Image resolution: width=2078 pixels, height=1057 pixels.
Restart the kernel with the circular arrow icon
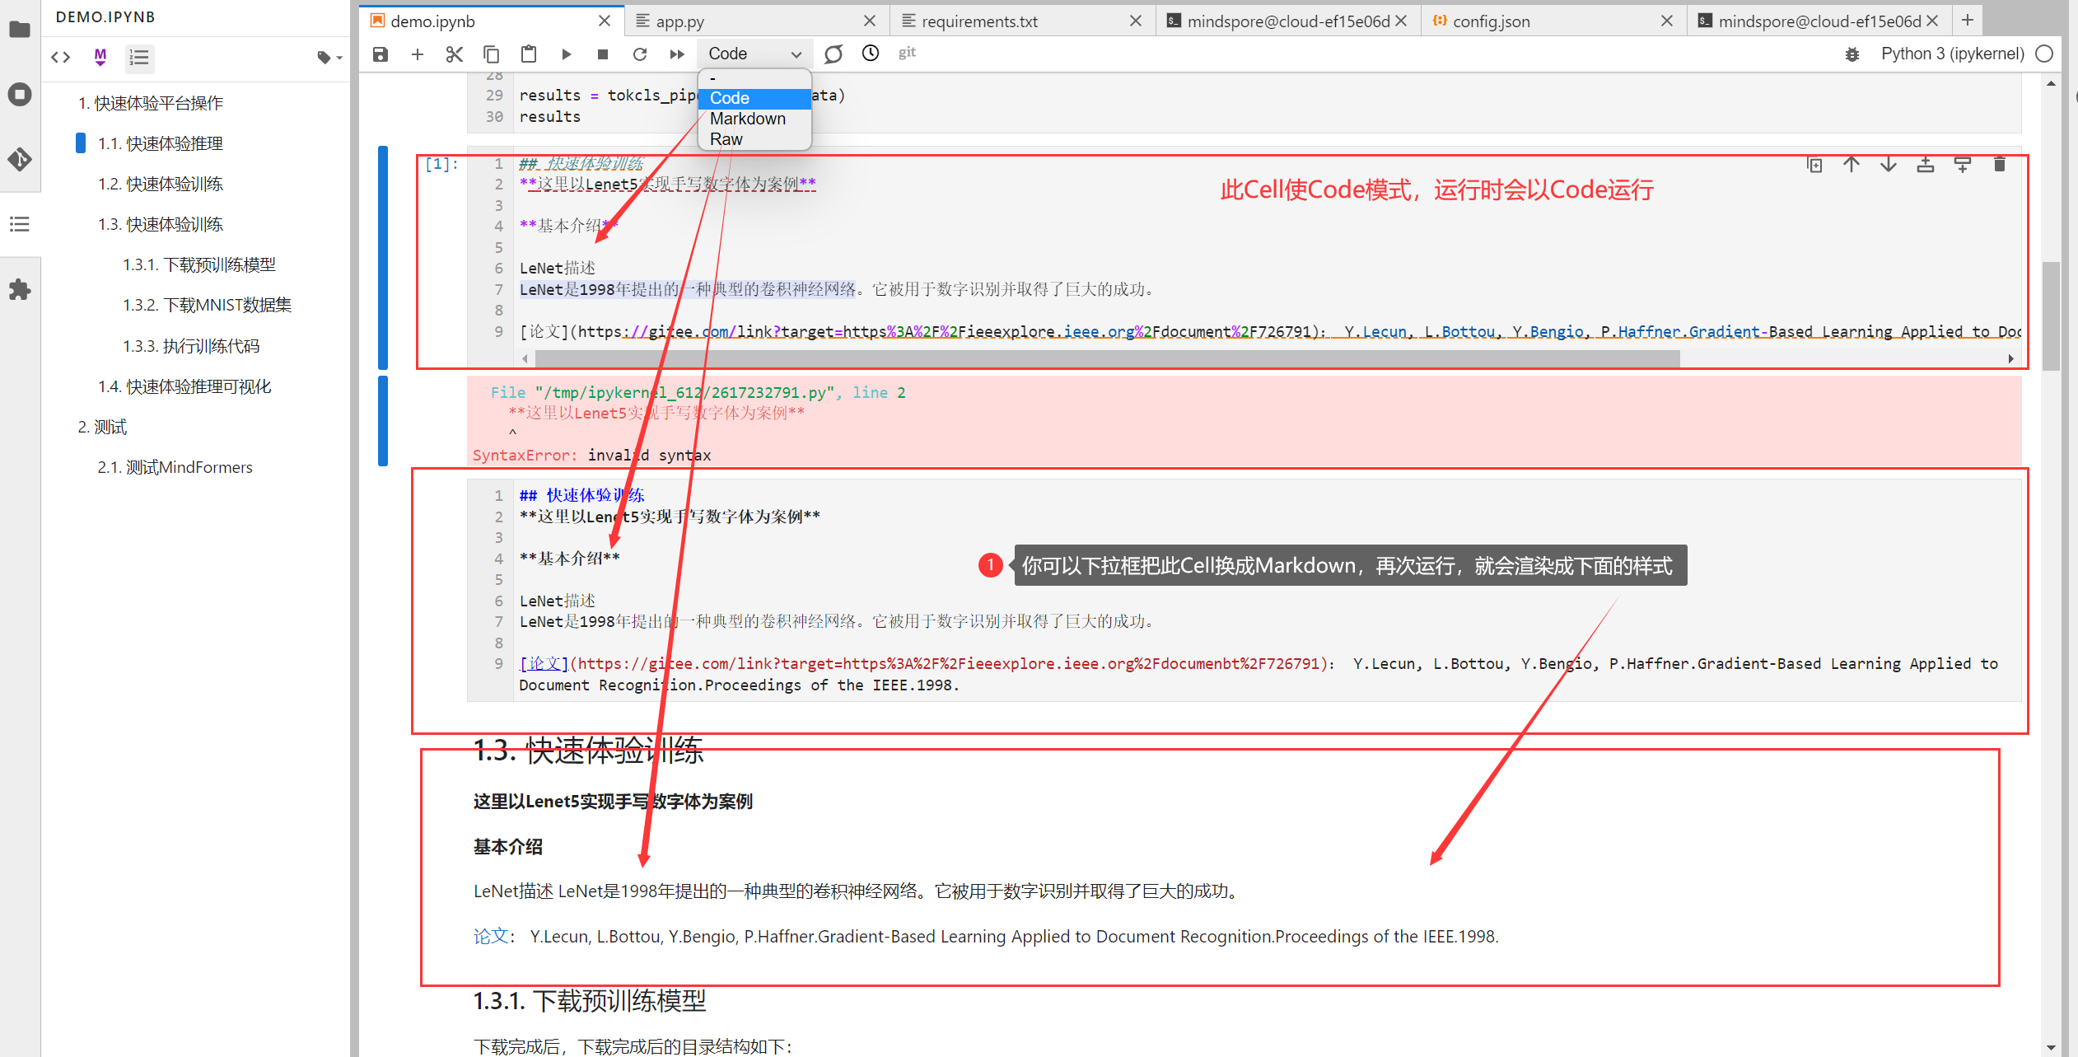click(x=640, y=54)
